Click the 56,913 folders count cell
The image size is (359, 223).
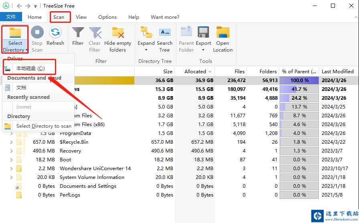tap(270, 80)
